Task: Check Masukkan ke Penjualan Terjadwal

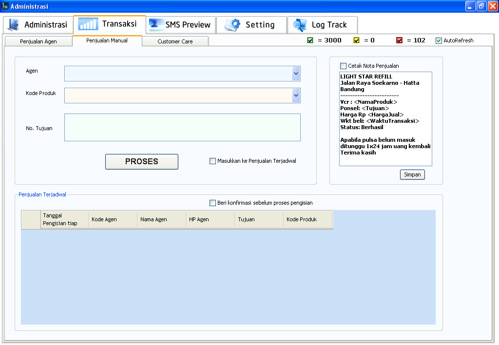Action: point(212,161)
